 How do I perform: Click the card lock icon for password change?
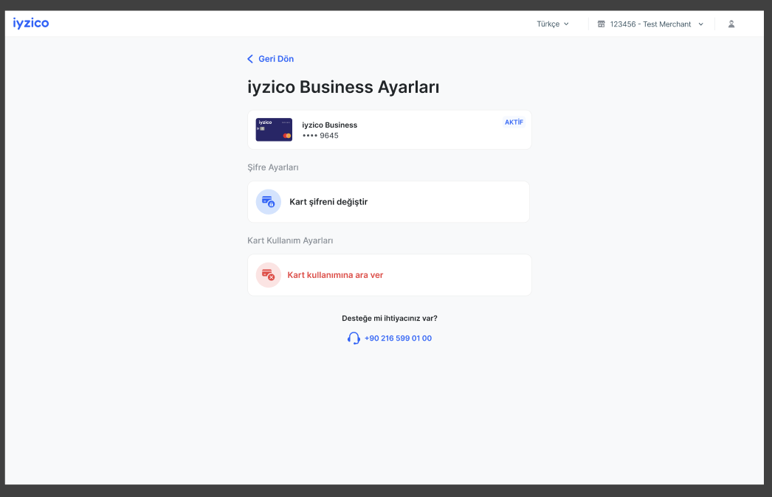tap(269, 202)
